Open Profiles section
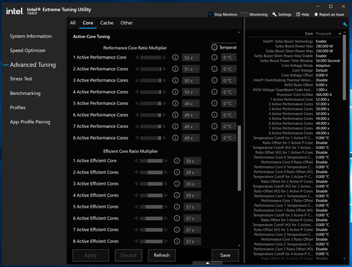Screen dimensions: 352x267 (x=18, y=107)
